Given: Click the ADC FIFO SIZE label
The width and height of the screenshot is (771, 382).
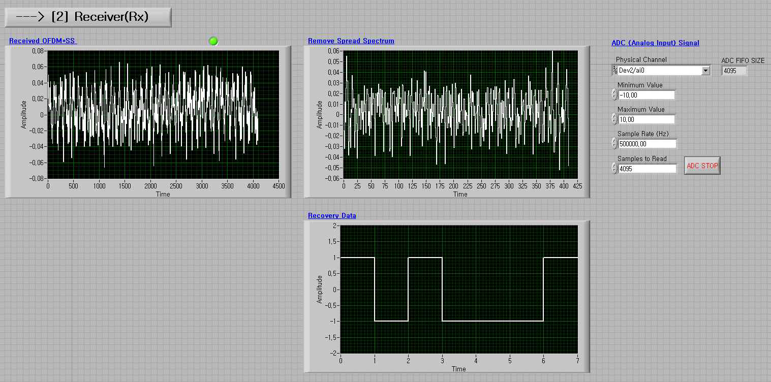Looking at the screenshot, I should (743, 60).
